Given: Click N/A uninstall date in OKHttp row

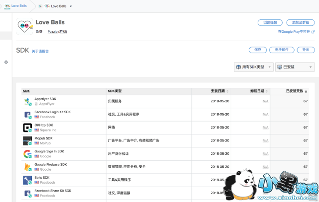Looking at the screenshot, I should (x=266, y=128).
